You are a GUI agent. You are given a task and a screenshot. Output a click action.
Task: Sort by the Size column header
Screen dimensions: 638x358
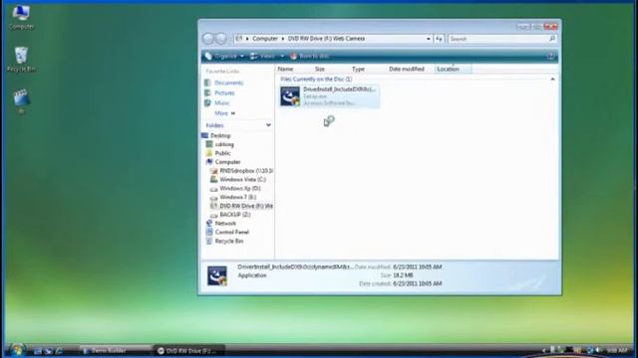tap(320, 69)
